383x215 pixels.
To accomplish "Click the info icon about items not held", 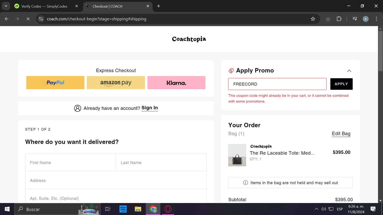I will pyautogui.click(x=246, y=183).
